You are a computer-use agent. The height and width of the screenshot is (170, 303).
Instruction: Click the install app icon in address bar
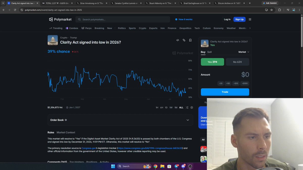(x=266, y=10)
